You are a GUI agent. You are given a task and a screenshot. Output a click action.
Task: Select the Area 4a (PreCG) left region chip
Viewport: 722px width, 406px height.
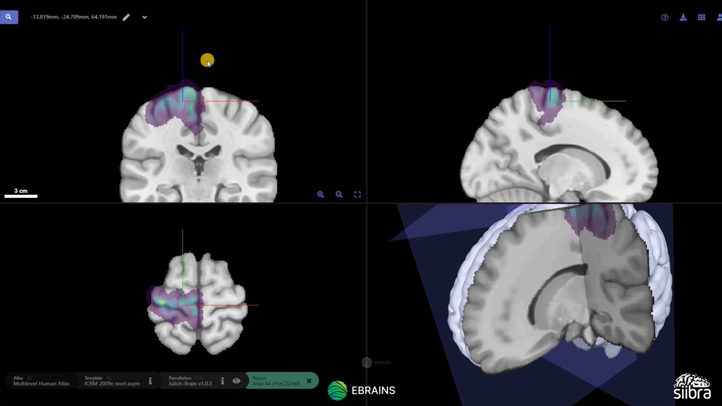[282, 381]
